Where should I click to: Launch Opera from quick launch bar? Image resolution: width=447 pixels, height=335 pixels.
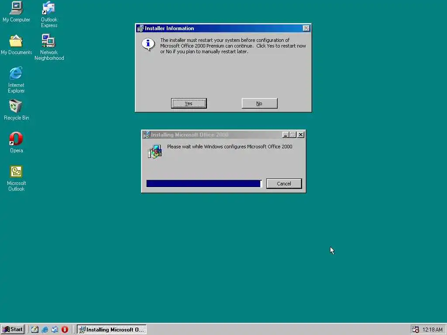[65, 330]
